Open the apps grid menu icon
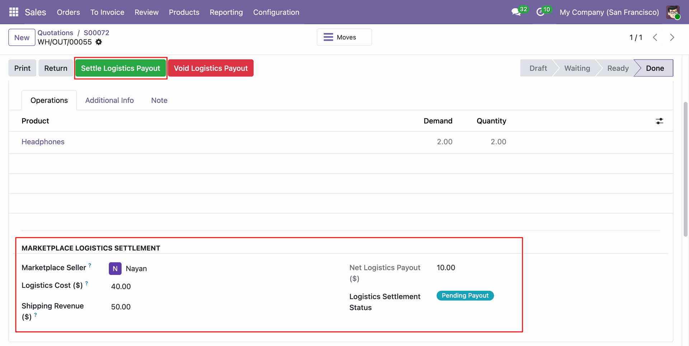This screenshot has height=346, width=689. (14, 12)
